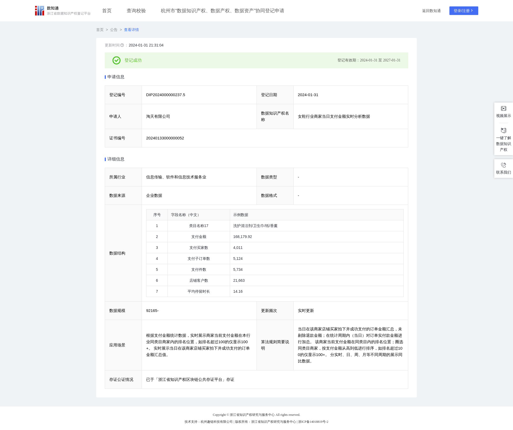This screenshot has height=430, width=513.
Task: Click the help icon beside 更新时间
Action: coord(122,45)
